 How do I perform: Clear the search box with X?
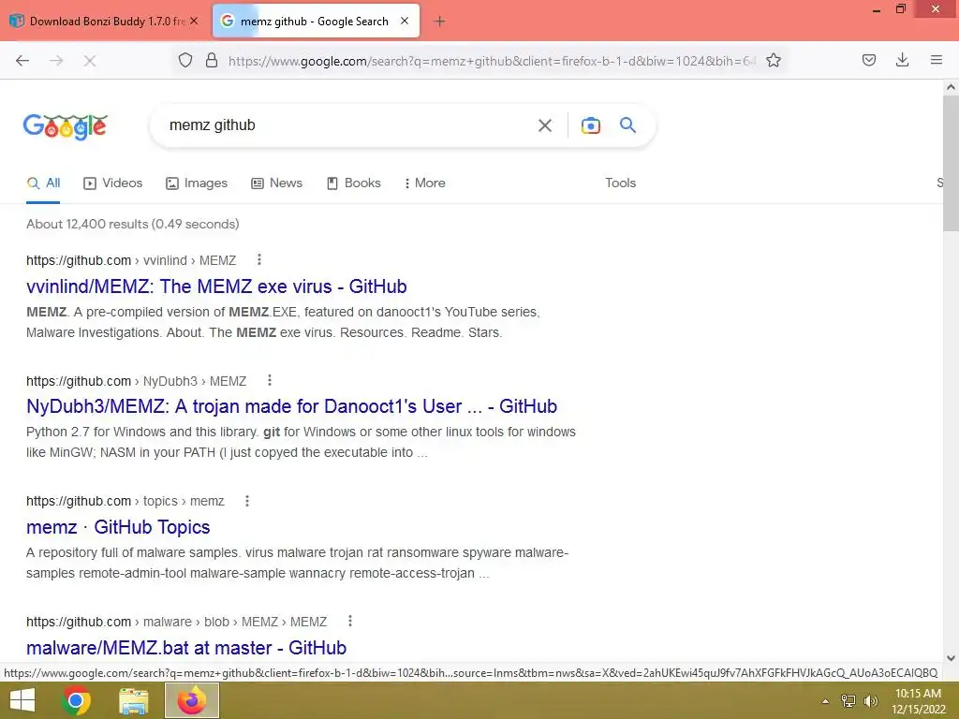[545, 125]
